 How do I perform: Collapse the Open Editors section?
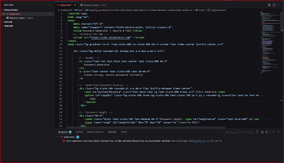pyautogui.click(x=2, y=10)
